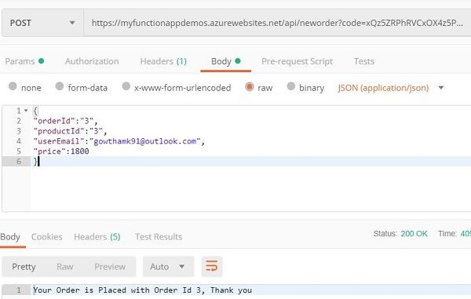Image resolution: width=471 pixels, height=299 pixels.
Task: Click the userEmail line in body editor
Action: coord(119,141)
